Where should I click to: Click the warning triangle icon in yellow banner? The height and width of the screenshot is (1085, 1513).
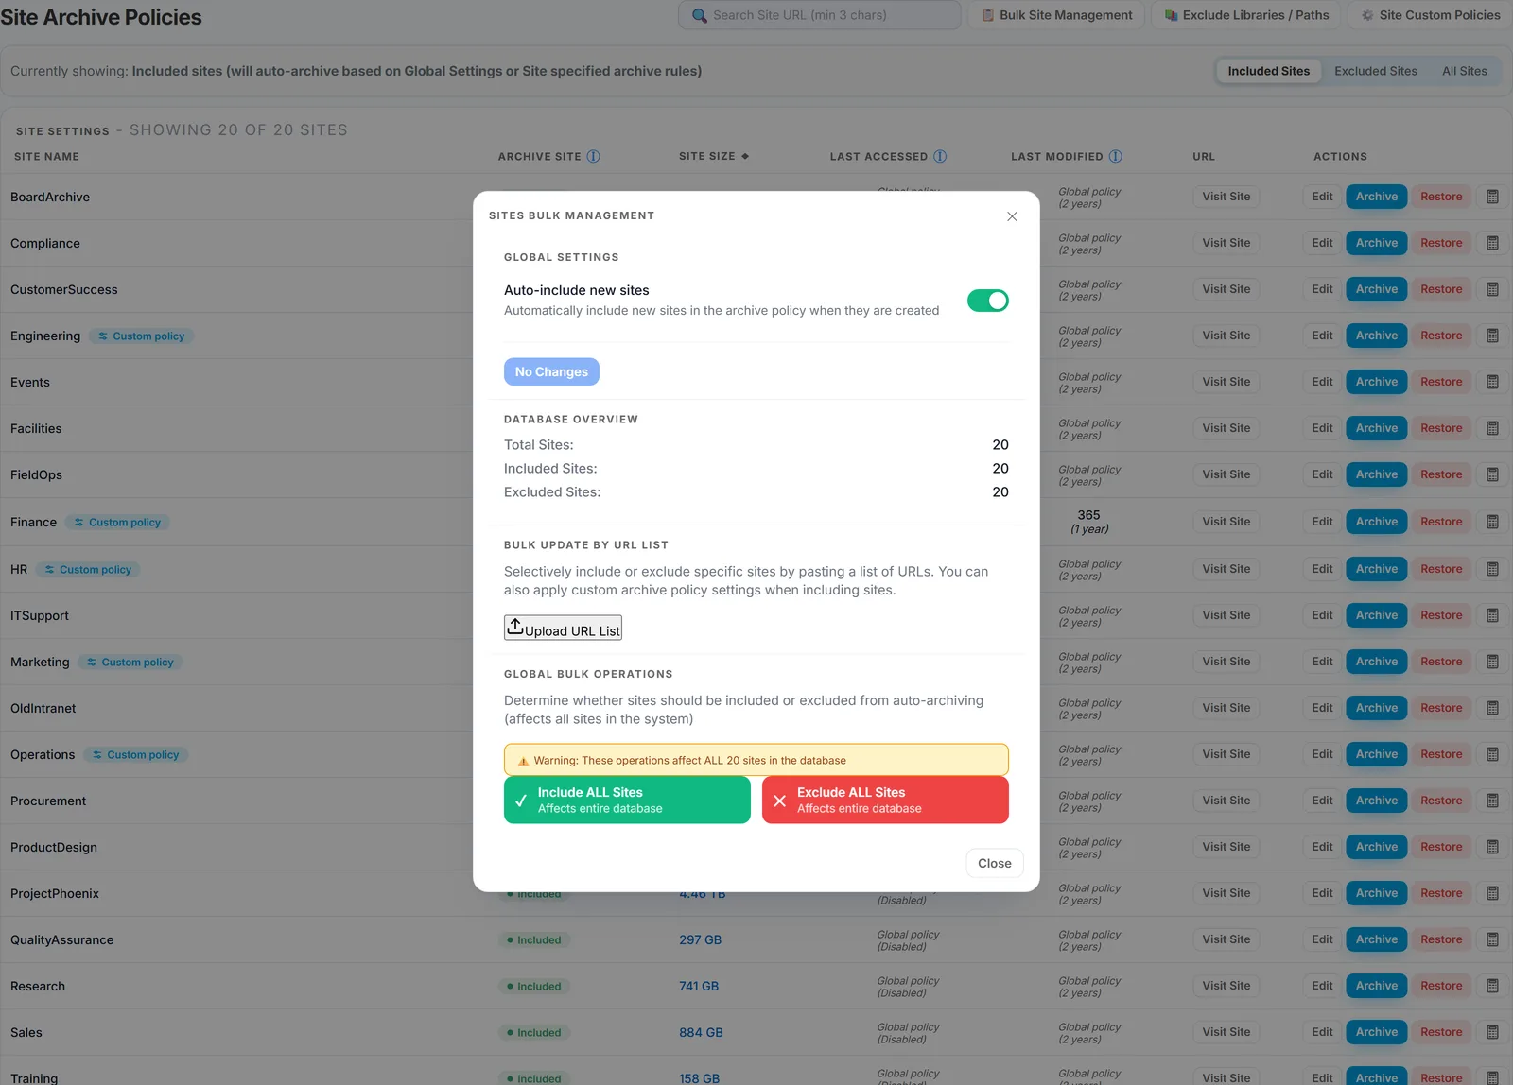pos(523,761)
